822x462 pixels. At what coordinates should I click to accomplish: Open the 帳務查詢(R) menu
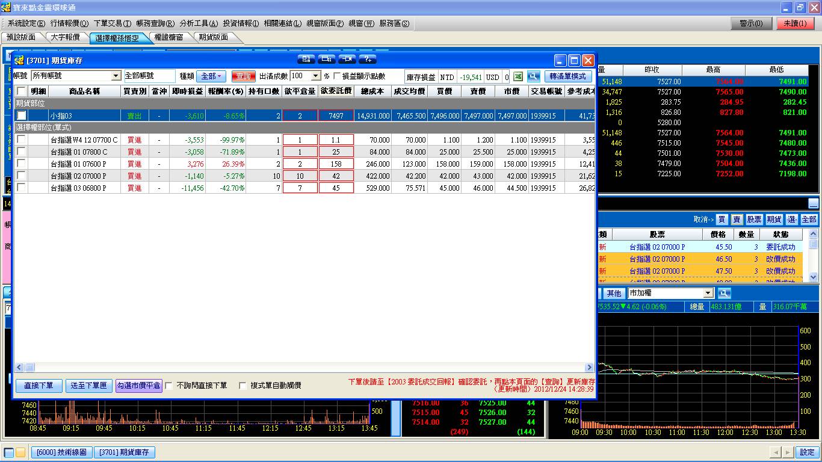(x=155, y=23)
